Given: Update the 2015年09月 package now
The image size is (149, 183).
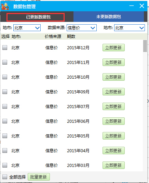Looking at the screenshot, I should tap(113, 92).
